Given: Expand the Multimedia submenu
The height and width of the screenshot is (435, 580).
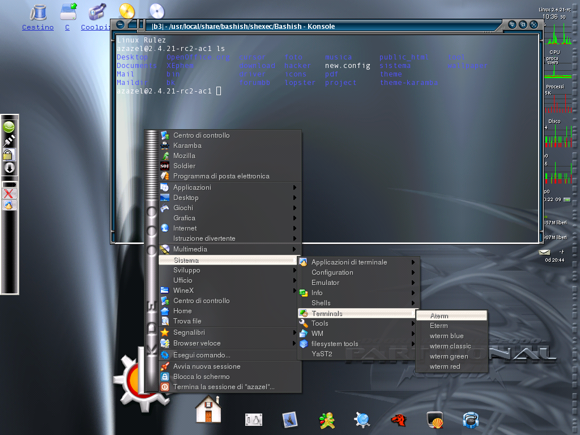Looking at the screenshot, I should 230,249.
